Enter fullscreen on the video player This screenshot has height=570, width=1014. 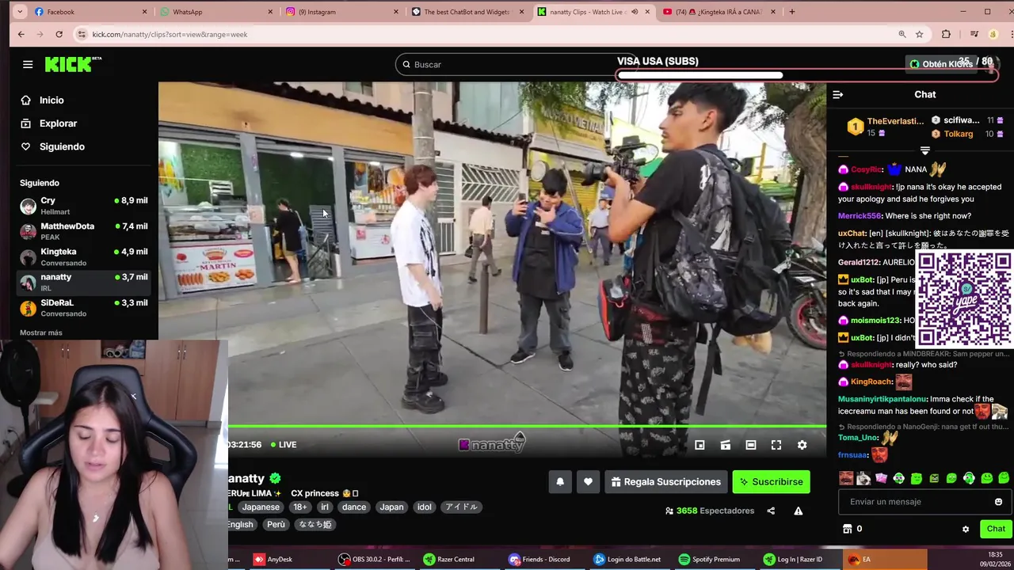776,445
